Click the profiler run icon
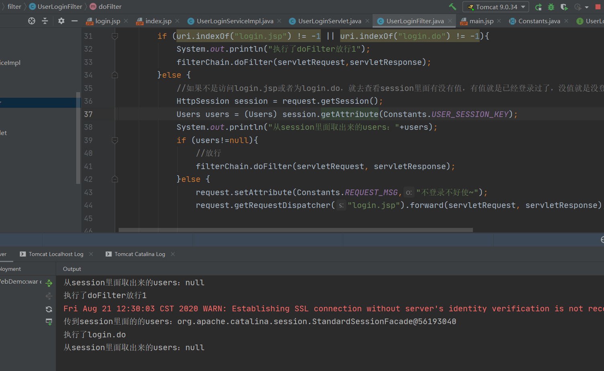 [578, 7]
